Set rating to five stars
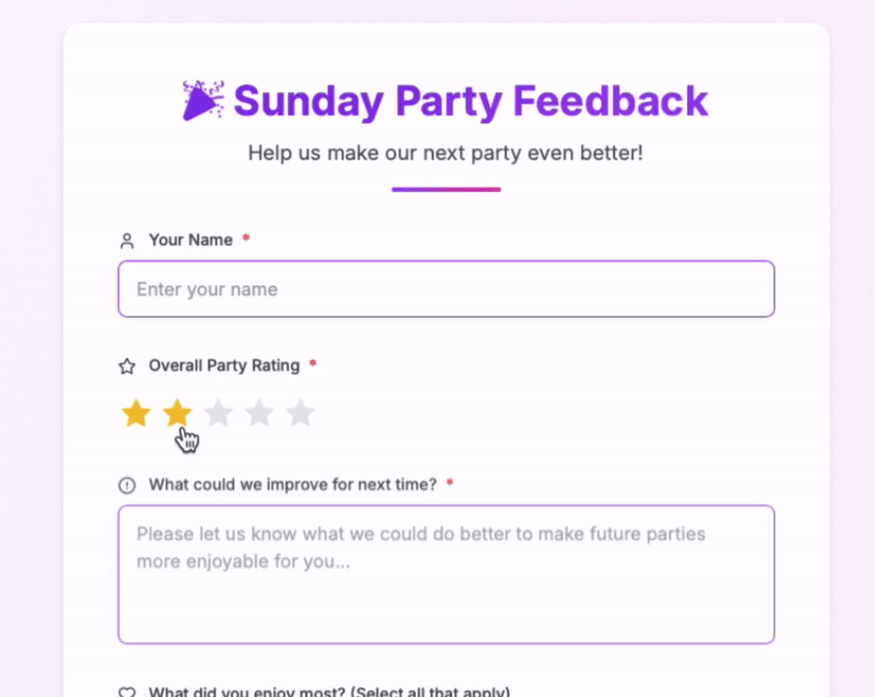875x697 pixels. tap(300, 413)
